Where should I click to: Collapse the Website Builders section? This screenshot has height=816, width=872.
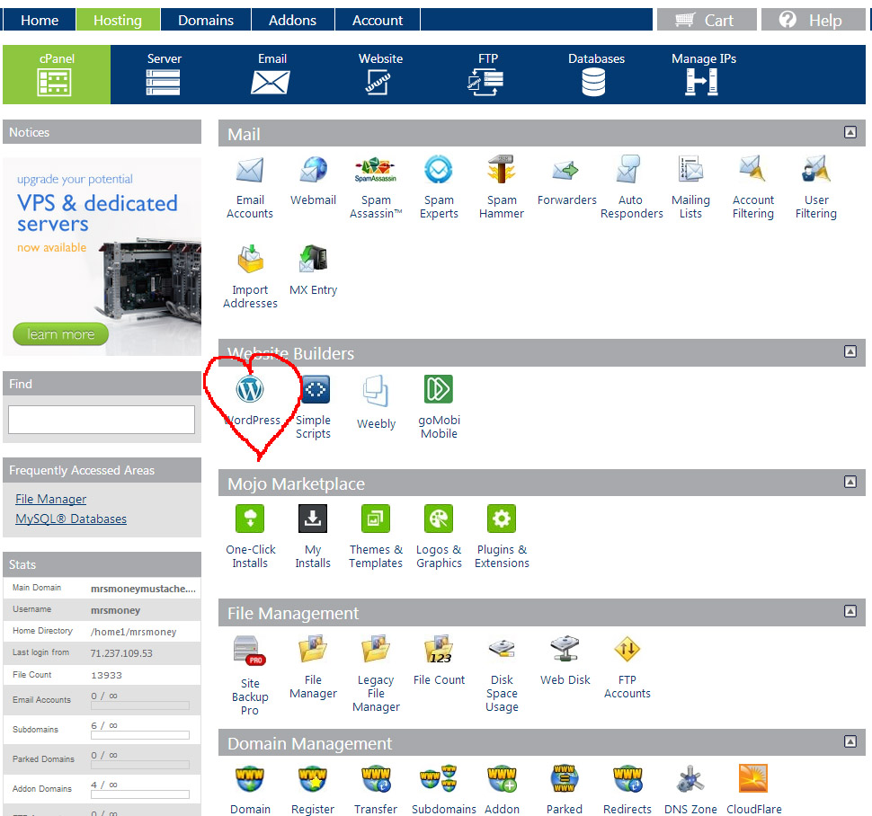tap(850, 353)
